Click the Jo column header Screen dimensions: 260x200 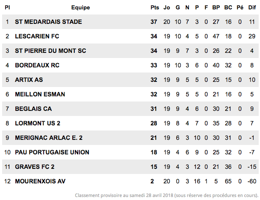tap(167, 8)
